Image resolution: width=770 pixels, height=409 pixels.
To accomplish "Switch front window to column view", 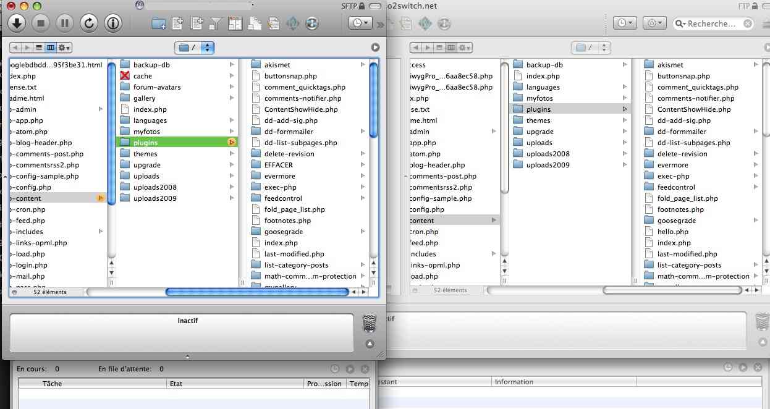I will pyautogui.click(x=51, y=48).
